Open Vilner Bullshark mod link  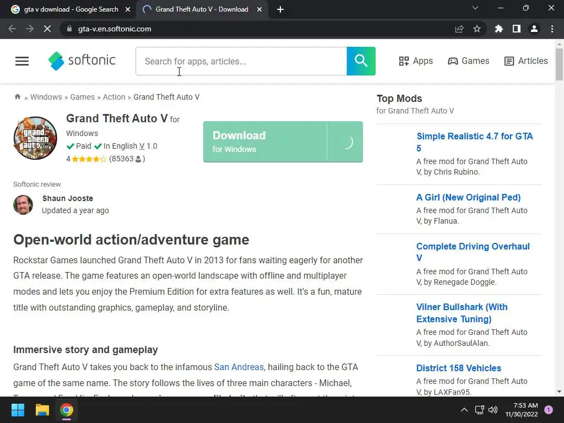point(462,313)
